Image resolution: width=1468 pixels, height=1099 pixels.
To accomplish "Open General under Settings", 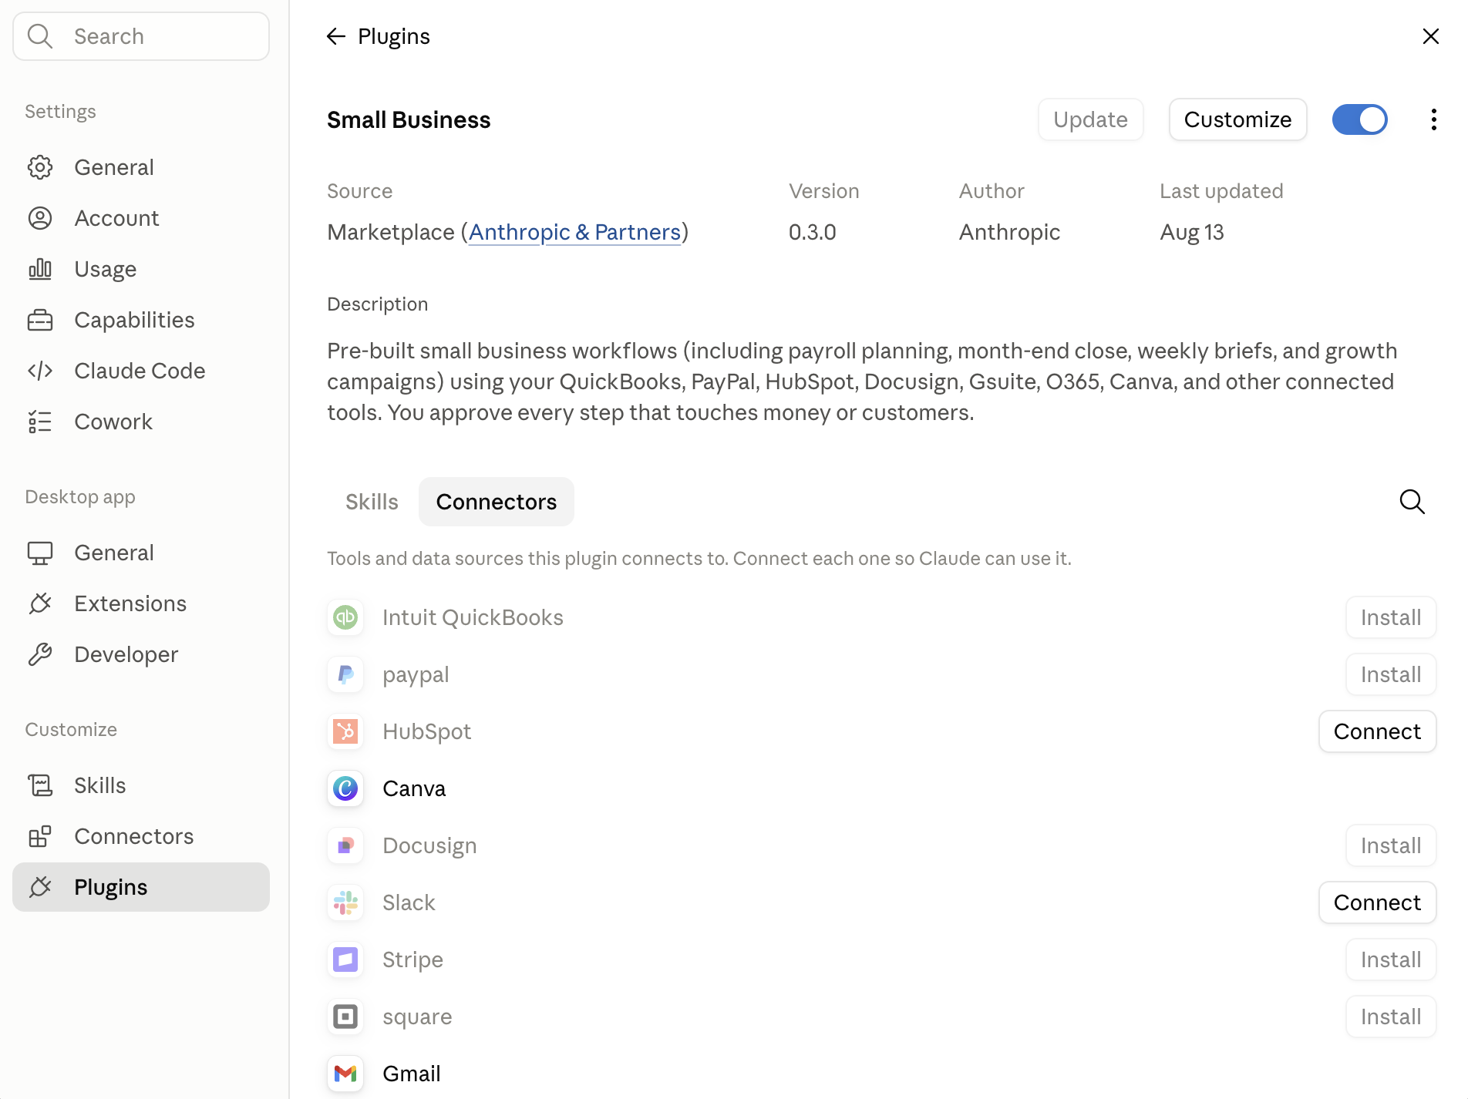I will 141,167.
